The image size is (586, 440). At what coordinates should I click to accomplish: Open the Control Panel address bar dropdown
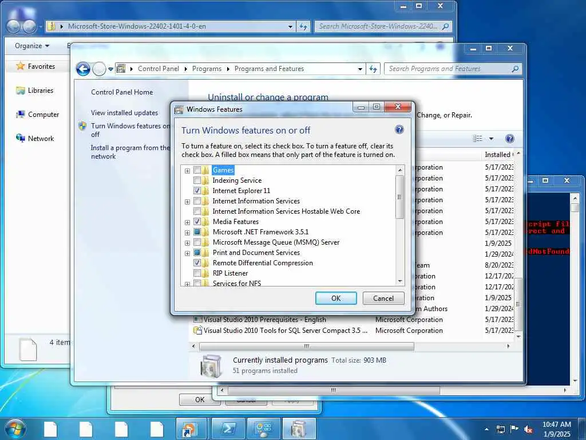360,69
